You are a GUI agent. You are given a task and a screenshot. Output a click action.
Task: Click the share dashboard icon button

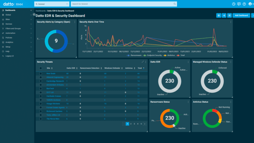pyautogui.click(x=224, y=16)
